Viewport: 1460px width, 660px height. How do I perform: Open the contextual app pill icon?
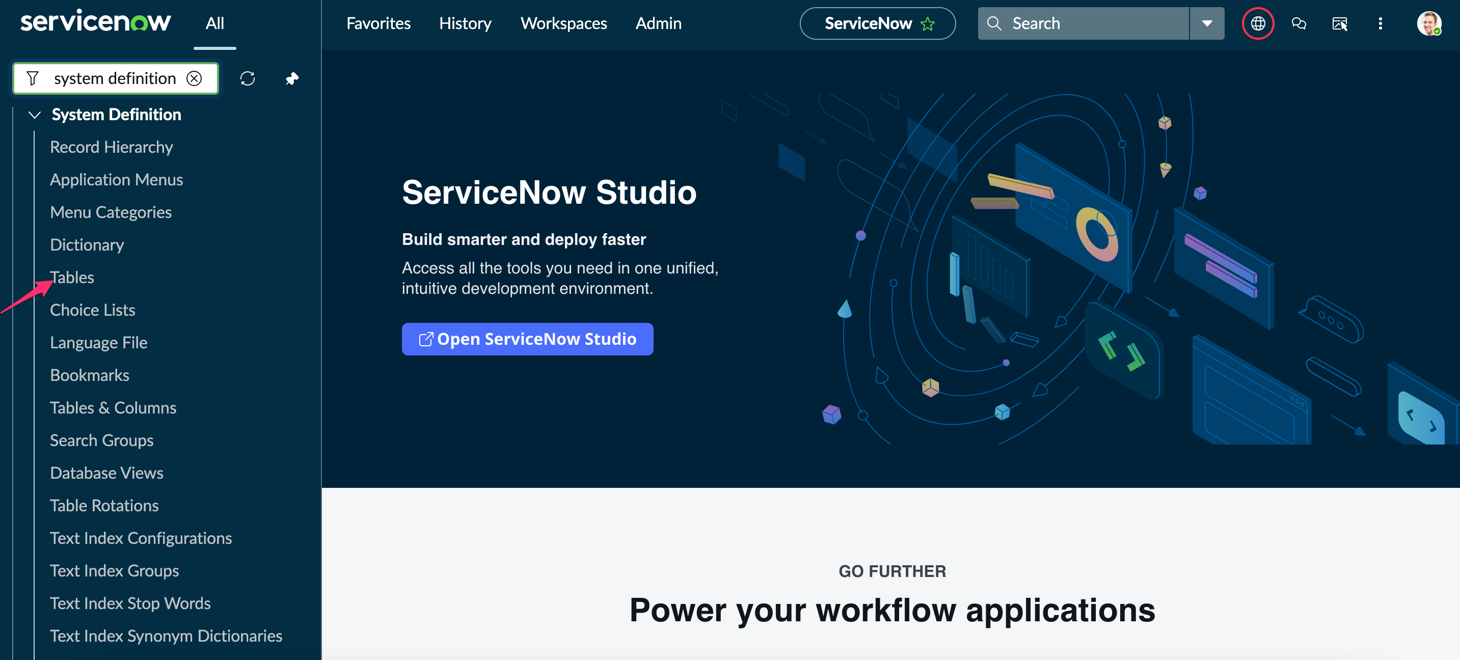tap(1340, 23)
